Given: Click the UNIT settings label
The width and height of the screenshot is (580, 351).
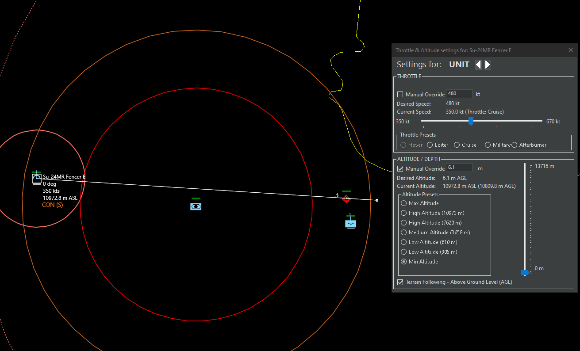Looking at the screenshot, I should [x=459, y=65].
